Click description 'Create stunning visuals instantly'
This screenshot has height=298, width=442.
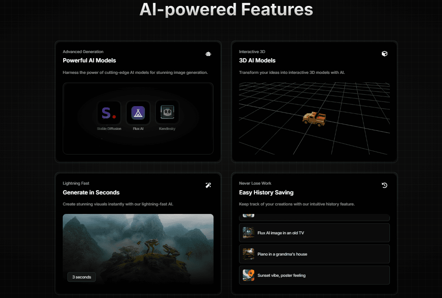click(x=118, y=204)
